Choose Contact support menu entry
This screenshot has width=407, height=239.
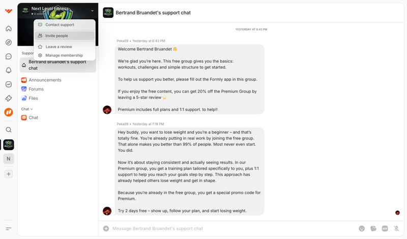coord(60,24)
